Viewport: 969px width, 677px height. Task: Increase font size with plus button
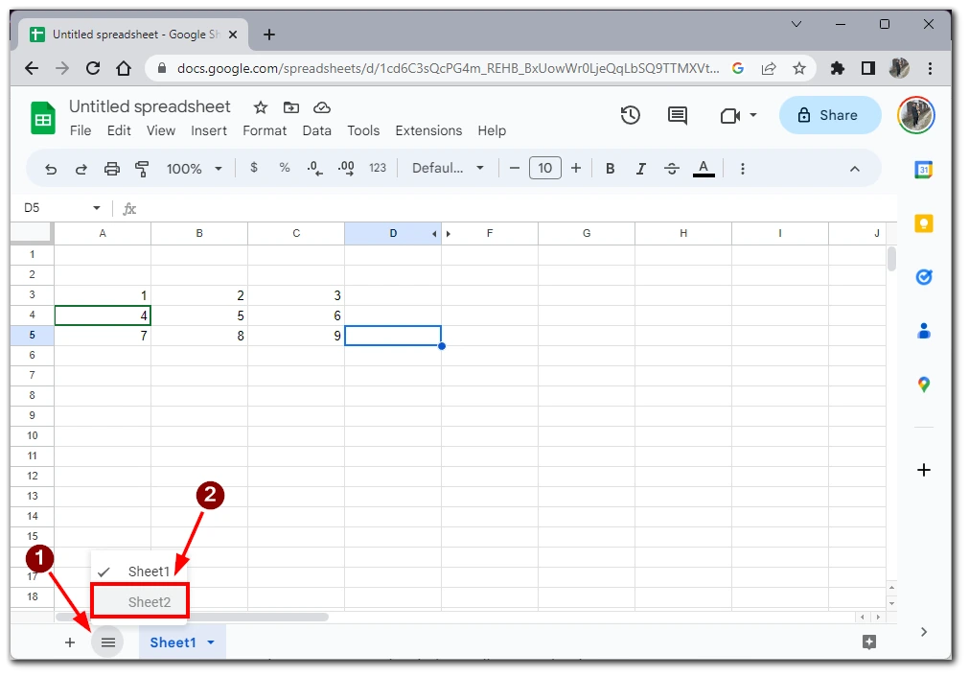[576, 168]
